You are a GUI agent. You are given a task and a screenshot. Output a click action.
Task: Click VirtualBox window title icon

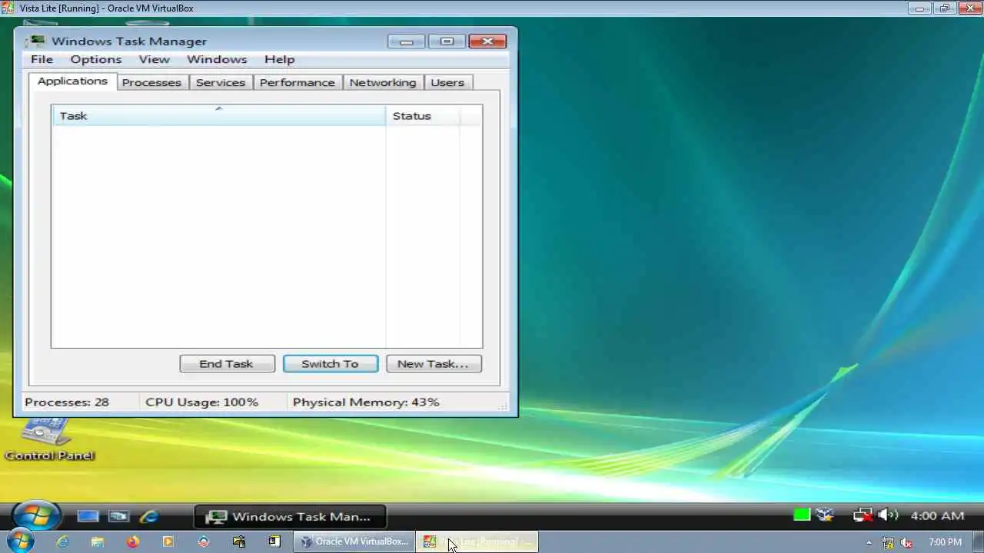click(x=8, y=8)
